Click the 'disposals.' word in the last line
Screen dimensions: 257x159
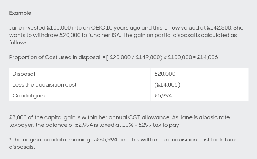22,147
